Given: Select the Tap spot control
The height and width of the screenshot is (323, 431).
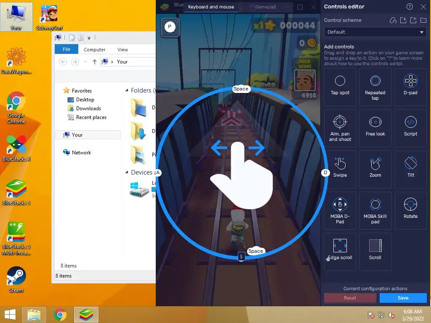Looking at the screenshot, I should click(x=340, y=87).
